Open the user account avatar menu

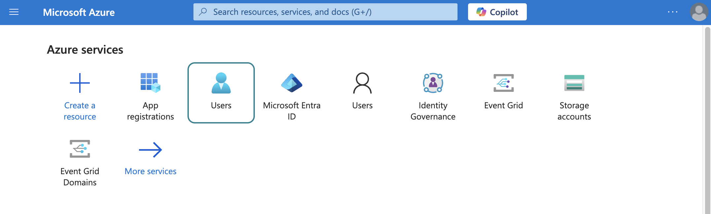(698, 12)
